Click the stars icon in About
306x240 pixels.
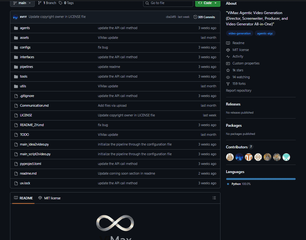coord(228,70)
